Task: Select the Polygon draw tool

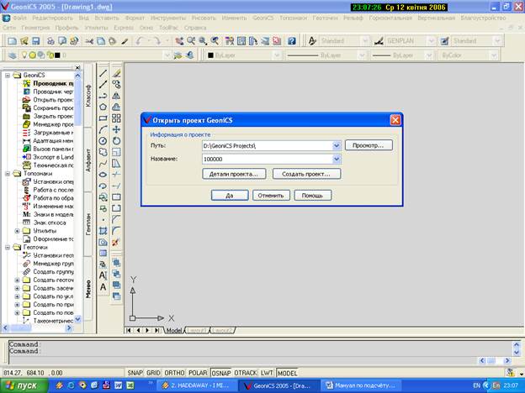Action: click(103, 107)
